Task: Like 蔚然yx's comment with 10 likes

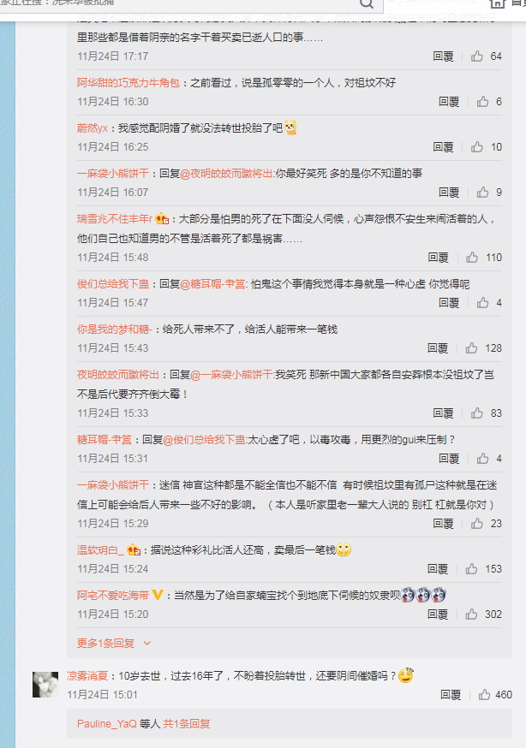Action: pyautogui.click(x=477, y=147)
